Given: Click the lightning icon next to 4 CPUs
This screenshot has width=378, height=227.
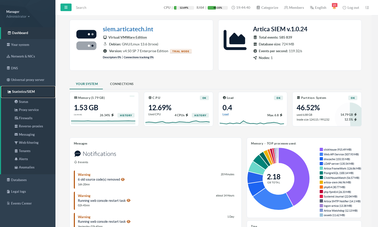Looking at the screenshot, I should click(187, 115).
